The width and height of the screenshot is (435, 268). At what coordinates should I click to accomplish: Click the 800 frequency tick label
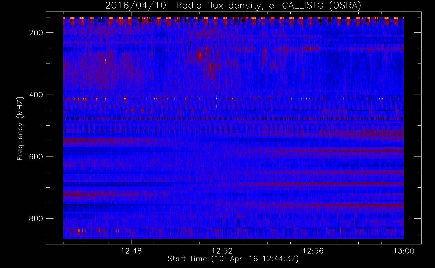pyautogui.click(x=36, y=219)
